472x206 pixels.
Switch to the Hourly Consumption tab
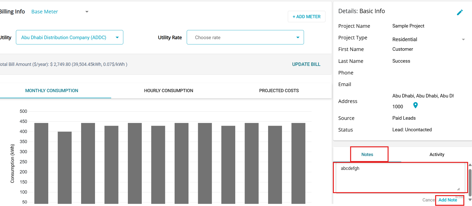[169, 91]
